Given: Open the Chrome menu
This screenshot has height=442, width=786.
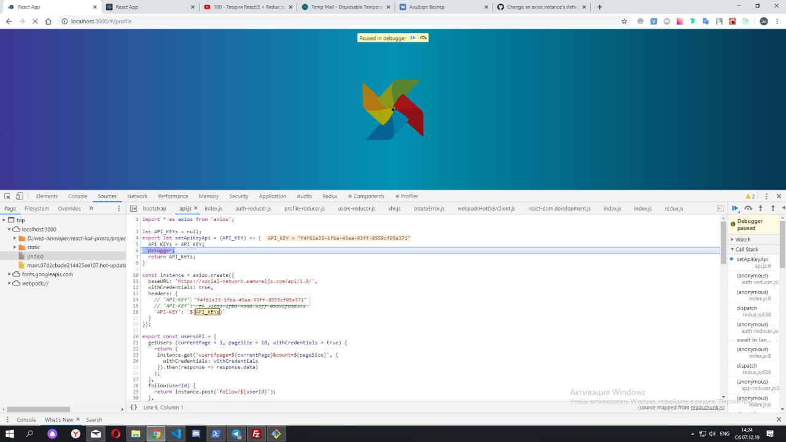Looking at the screenshot, I should point(777,21).
